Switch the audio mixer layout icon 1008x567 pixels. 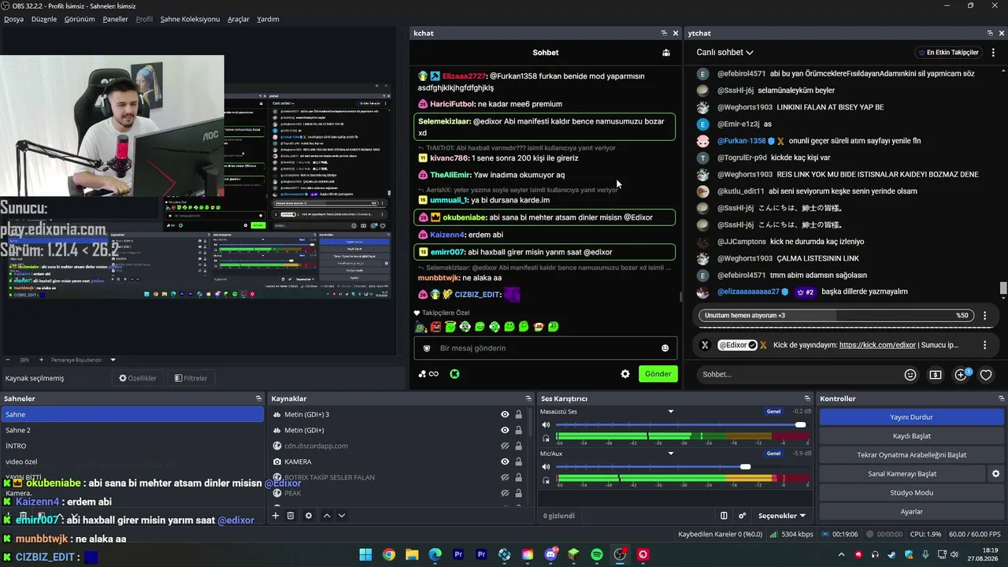click(x=724, y=516)
